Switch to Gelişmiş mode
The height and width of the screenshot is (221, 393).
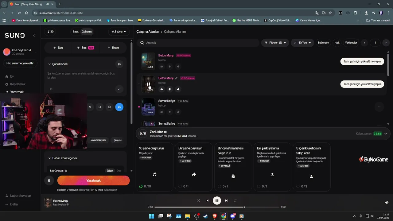87,32
